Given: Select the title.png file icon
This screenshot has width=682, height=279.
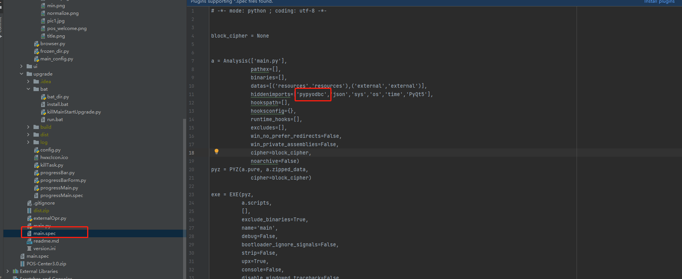Looking at the screenshot, I should point(43,36).
